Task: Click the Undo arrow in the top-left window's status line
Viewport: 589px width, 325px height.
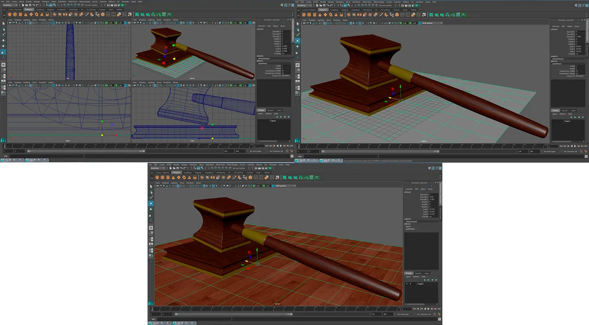Action: click(34, 5)
